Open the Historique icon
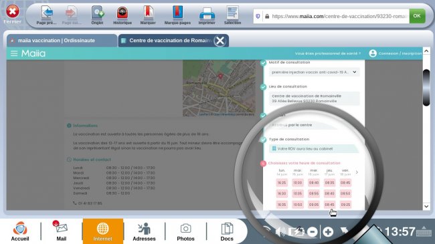The height and width of the screenshot is (244, 435). coord(122,15)
